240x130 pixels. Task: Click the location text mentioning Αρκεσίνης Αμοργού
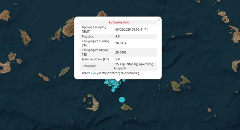pos(135,66)
